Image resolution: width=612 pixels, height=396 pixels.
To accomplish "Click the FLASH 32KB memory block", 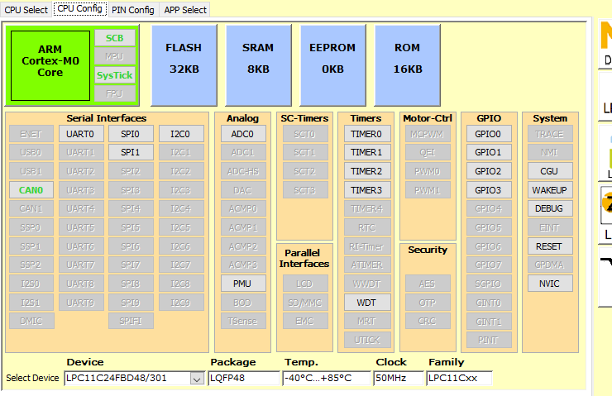I will [x=184, y=65].
